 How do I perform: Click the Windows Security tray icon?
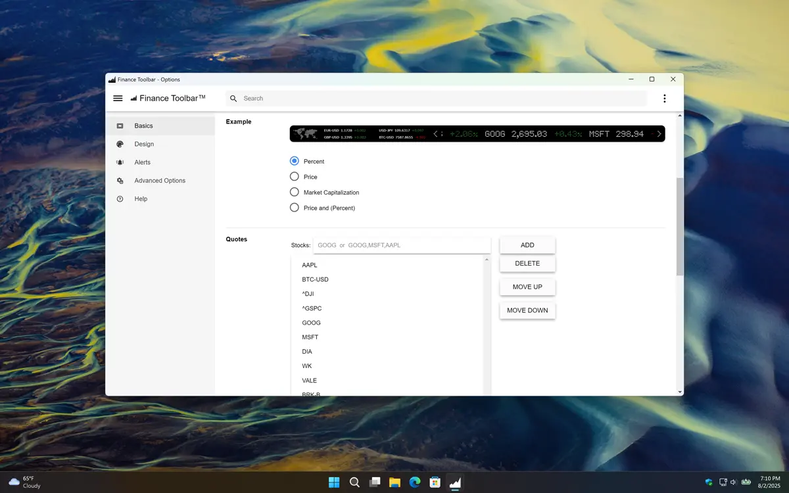point(709,482)
